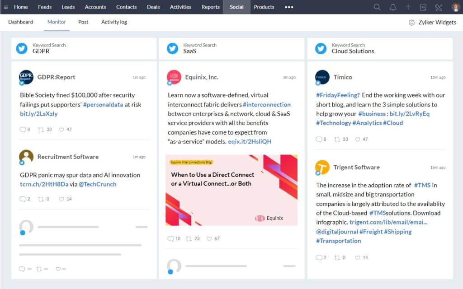Click the calendar icon in the top bar
The width and height of the screenshot is (463, 289).
coord(422,7)
